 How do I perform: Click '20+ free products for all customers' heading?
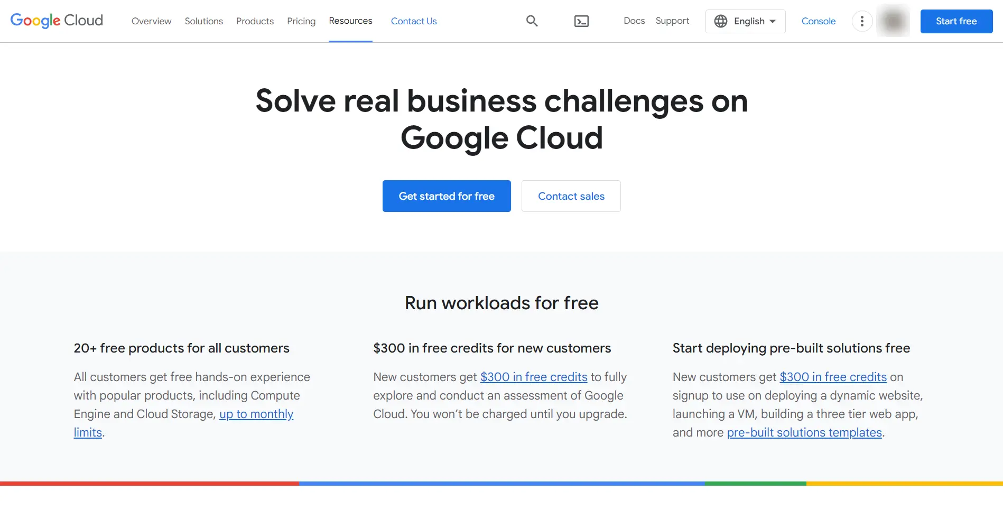[181, 348]
